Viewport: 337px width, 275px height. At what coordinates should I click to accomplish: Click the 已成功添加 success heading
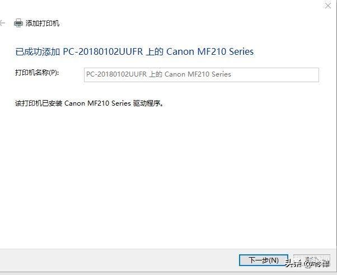[x=134, y=52]
